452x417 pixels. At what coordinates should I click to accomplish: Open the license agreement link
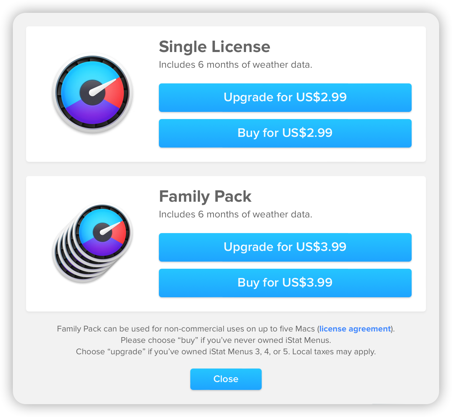[x=355, y=329]
